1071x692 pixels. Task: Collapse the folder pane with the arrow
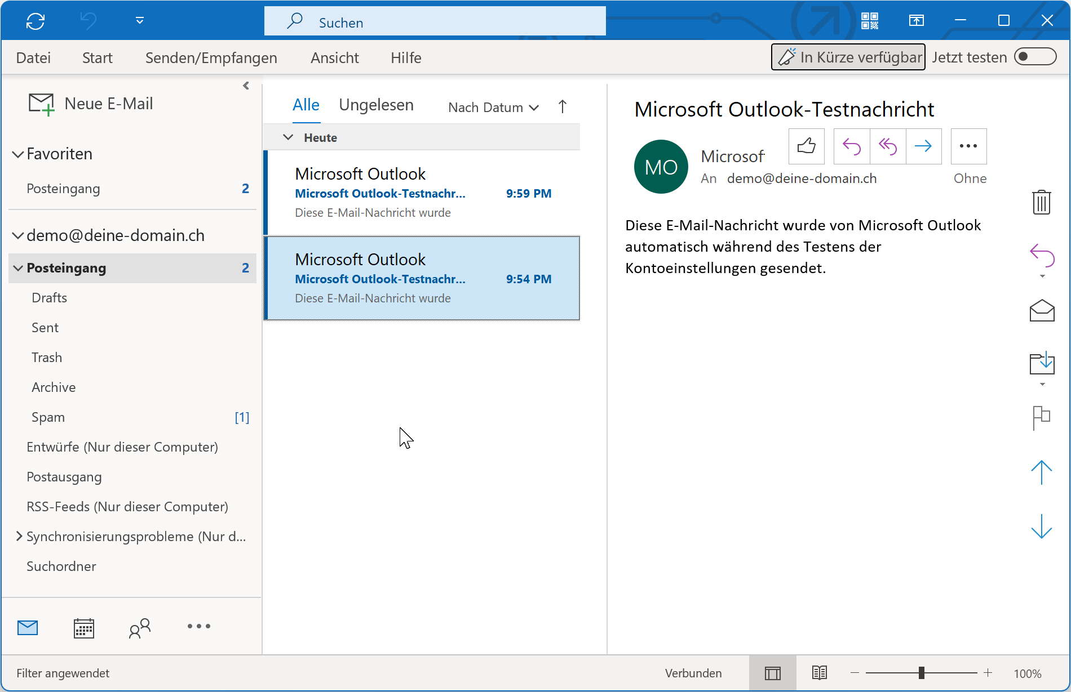tap(246, 86)
